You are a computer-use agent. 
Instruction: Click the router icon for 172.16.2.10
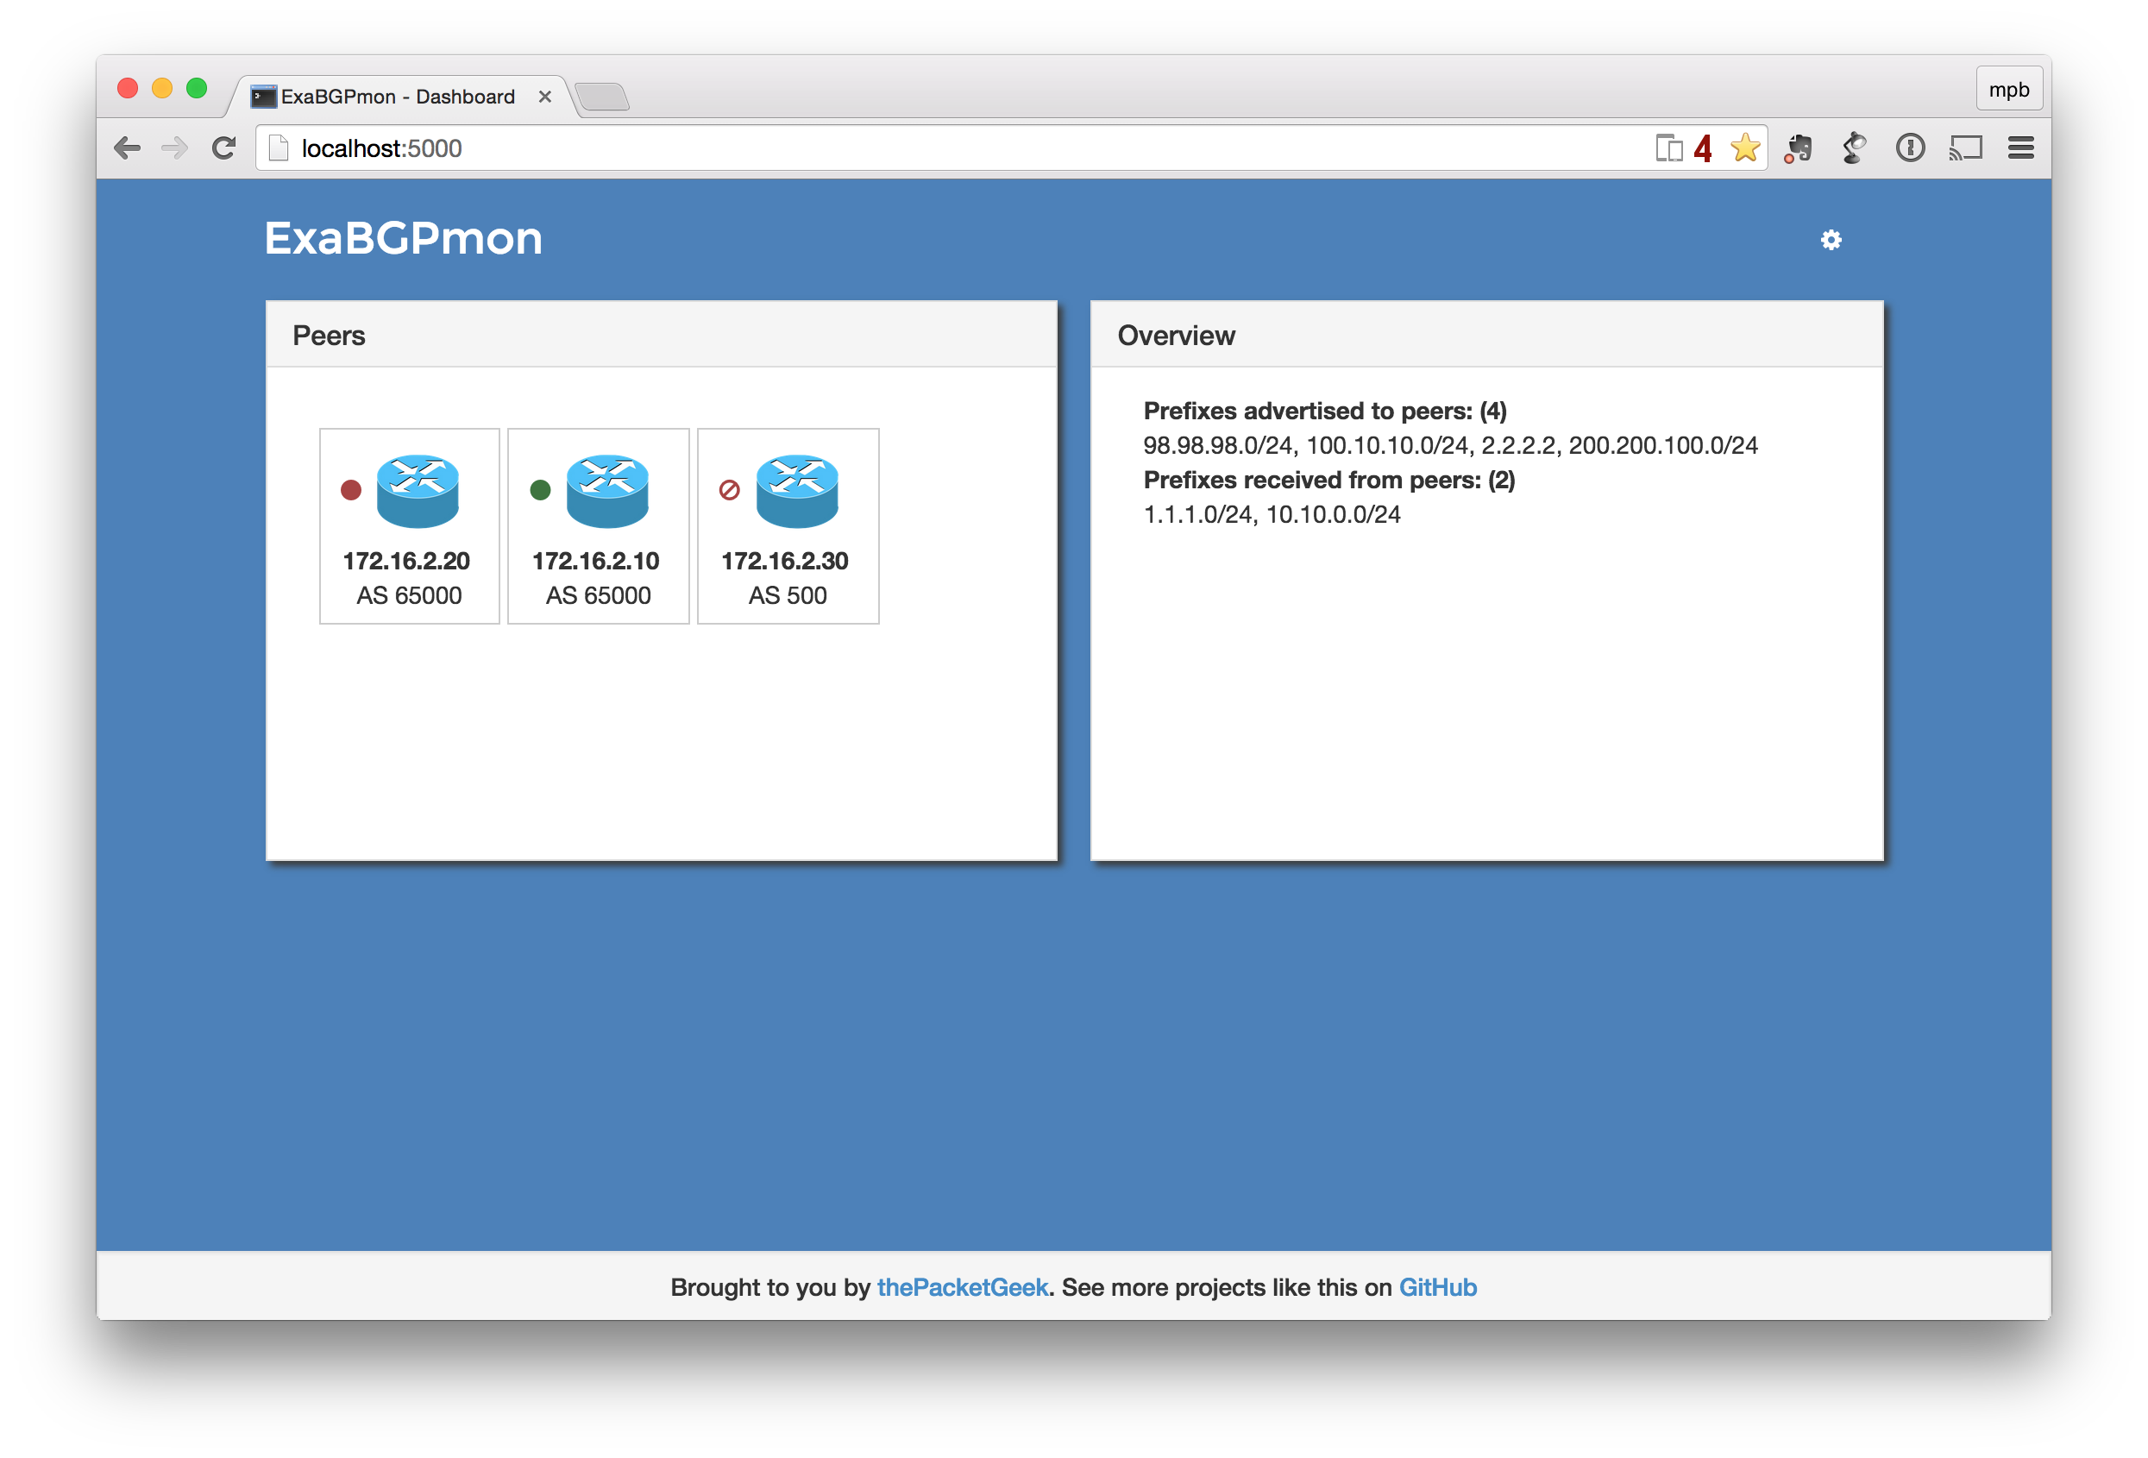(x=607, y=491)
